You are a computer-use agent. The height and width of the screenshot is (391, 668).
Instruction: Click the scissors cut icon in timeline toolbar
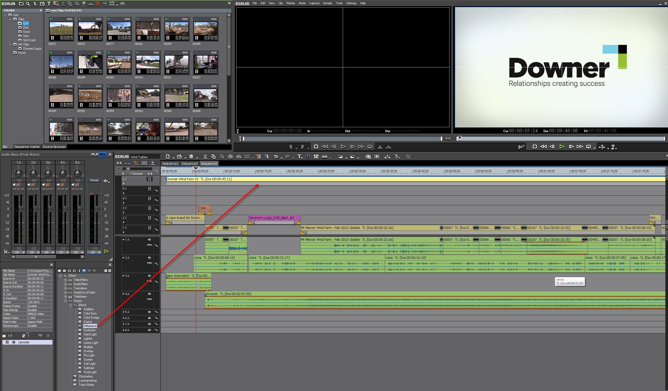click(205, 157)
